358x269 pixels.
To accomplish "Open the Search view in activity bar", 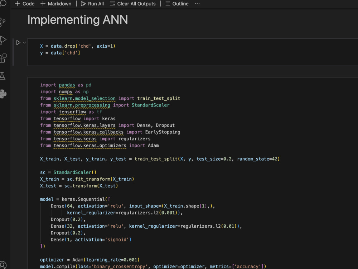I will [x=3, y=3].
